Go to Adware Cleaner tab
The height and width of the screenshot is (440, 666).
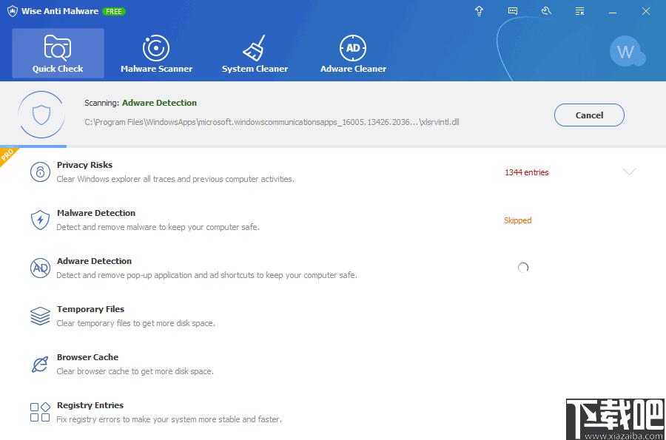click(353, 53)
